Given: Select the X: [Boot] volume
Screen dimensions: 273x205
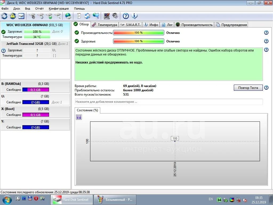Looking at the screenshot, I should coord(35,112).
